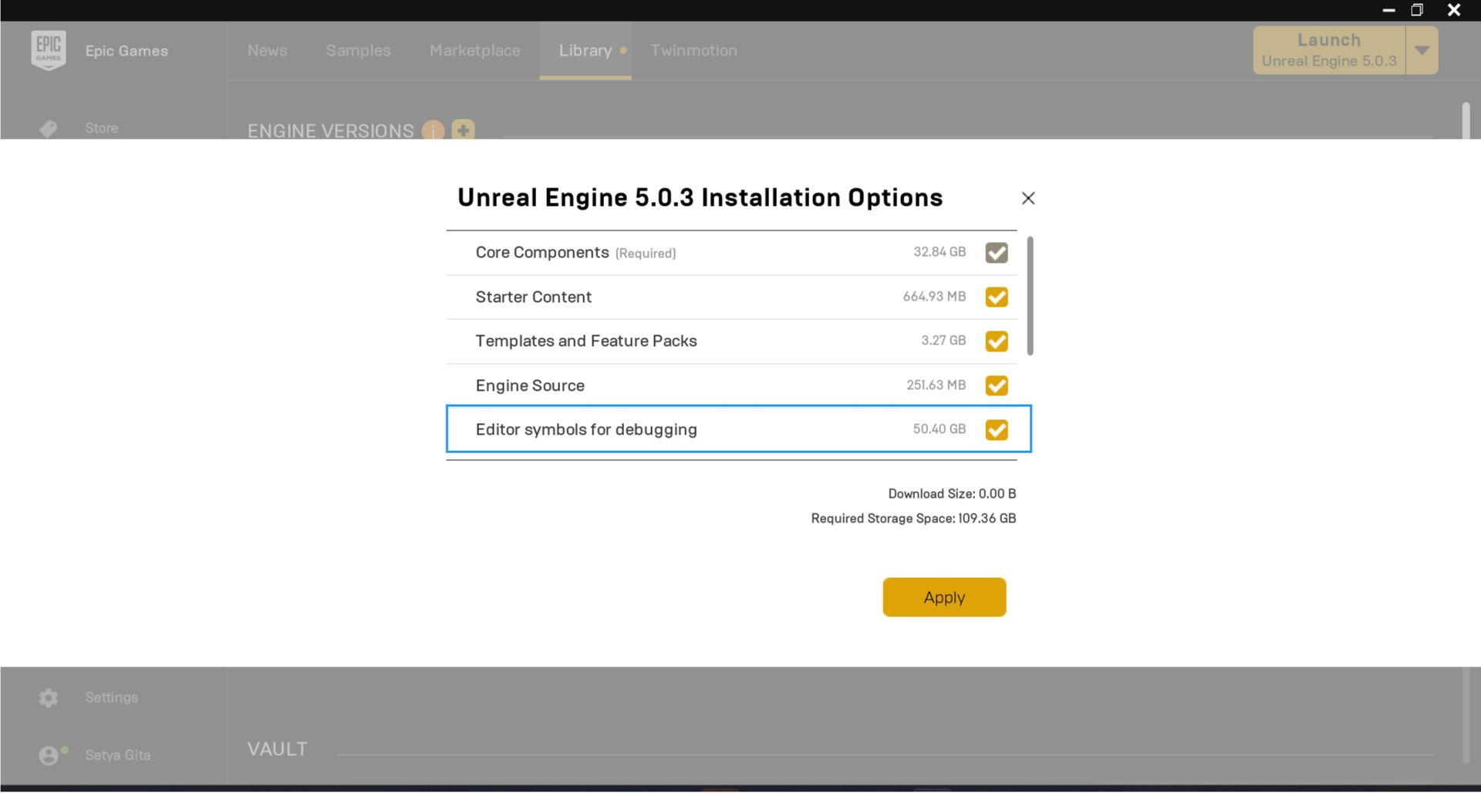Uncheck the Engine Source checkbox
Image resolution: width=1481 pixels, height=793 pixels.
[x=996, y=385]
